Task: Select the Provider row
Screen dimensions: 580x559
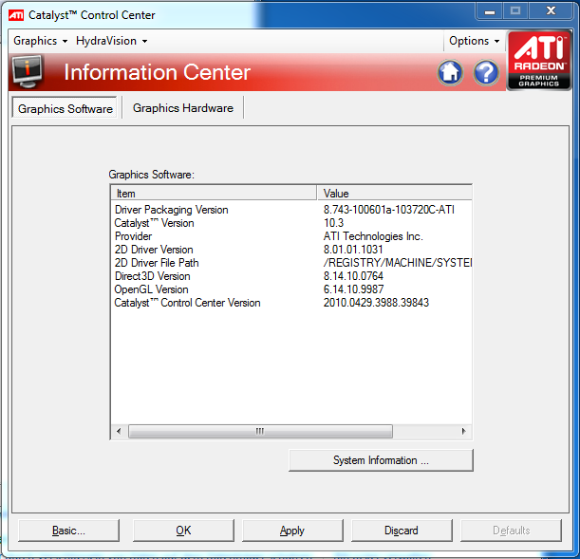Action: (x=291, y=236)
